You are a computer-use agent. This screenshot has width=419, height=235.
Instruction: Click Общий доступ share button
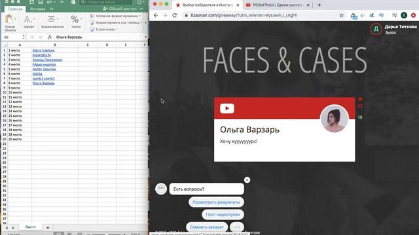(x=120, y=8)
